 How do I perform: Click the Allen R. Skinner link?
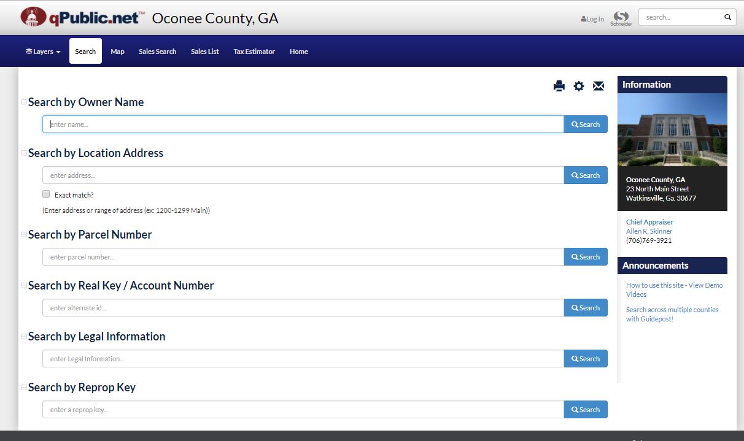(649, 231)
